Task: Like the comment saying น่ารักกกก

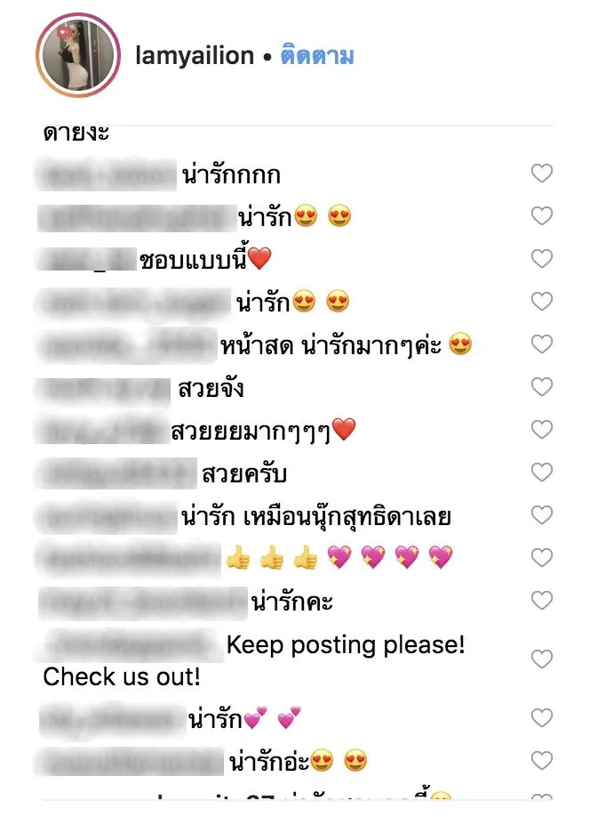Action: click(542, 173)
